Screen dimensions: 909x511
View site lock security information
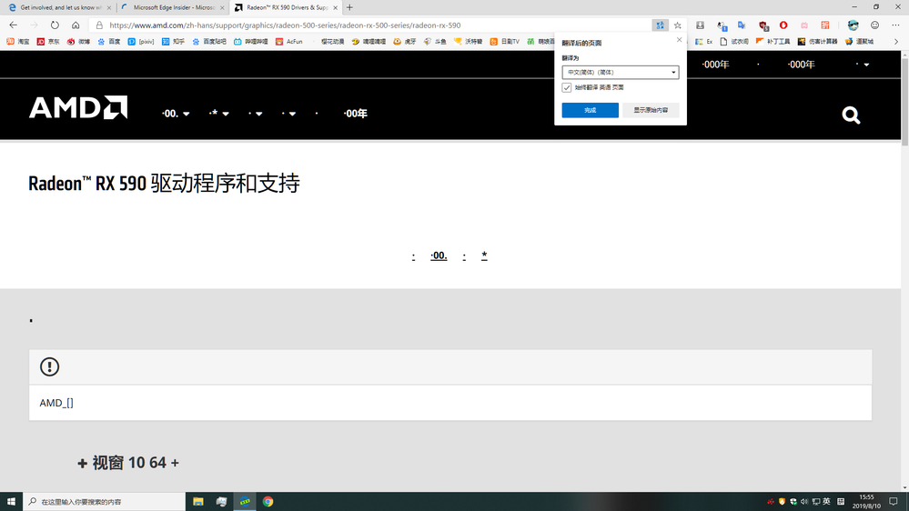(98, 25)
